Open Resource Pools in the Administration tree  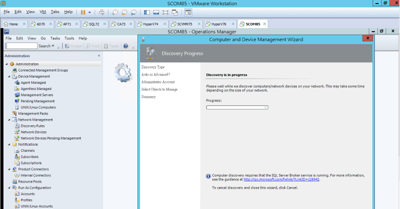[30, 181]
